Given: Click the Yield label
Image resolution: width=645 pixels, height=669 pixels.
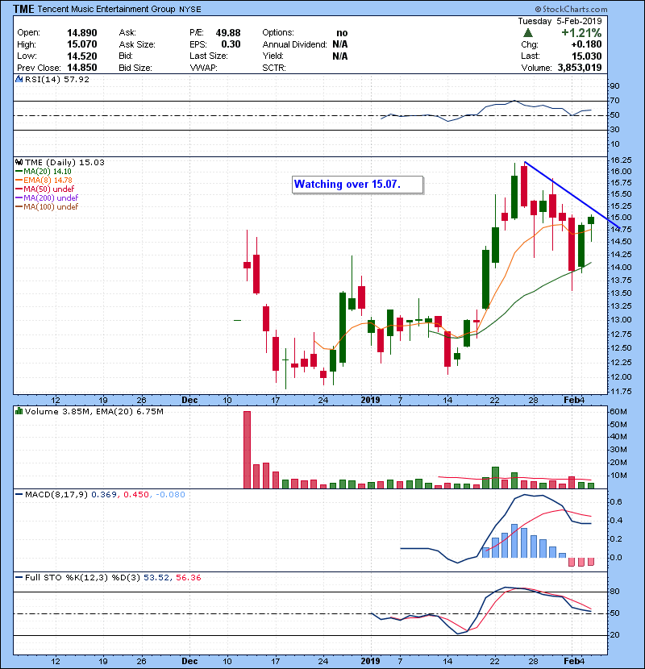Looking at the screenshot, I should 274,56.
